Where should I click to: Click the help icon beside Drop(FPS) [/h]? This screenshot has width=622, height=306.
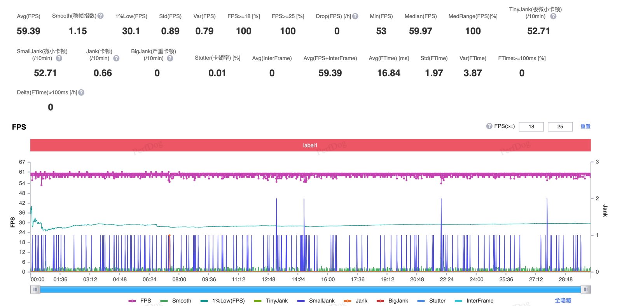355,16
